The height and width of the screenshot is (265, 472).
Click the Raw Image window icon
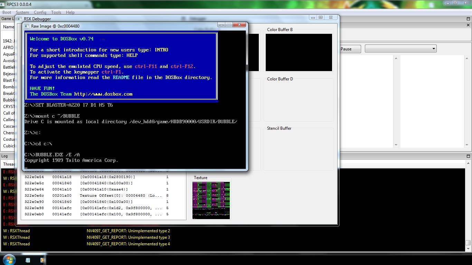click(27, 26)
